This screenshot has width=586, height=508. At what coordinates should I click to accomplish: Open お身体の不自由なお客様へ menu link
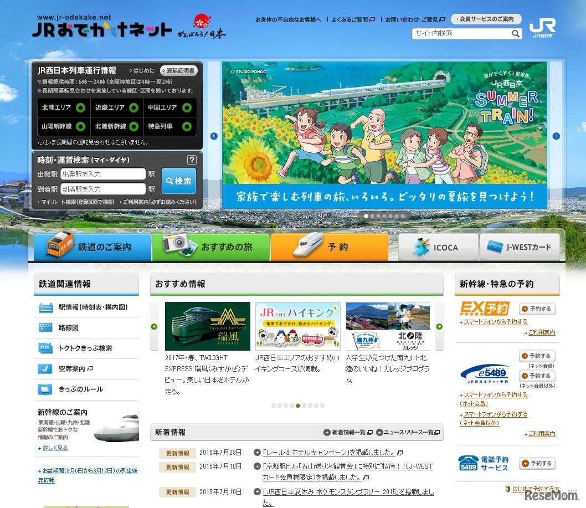[x=288, y=19]
